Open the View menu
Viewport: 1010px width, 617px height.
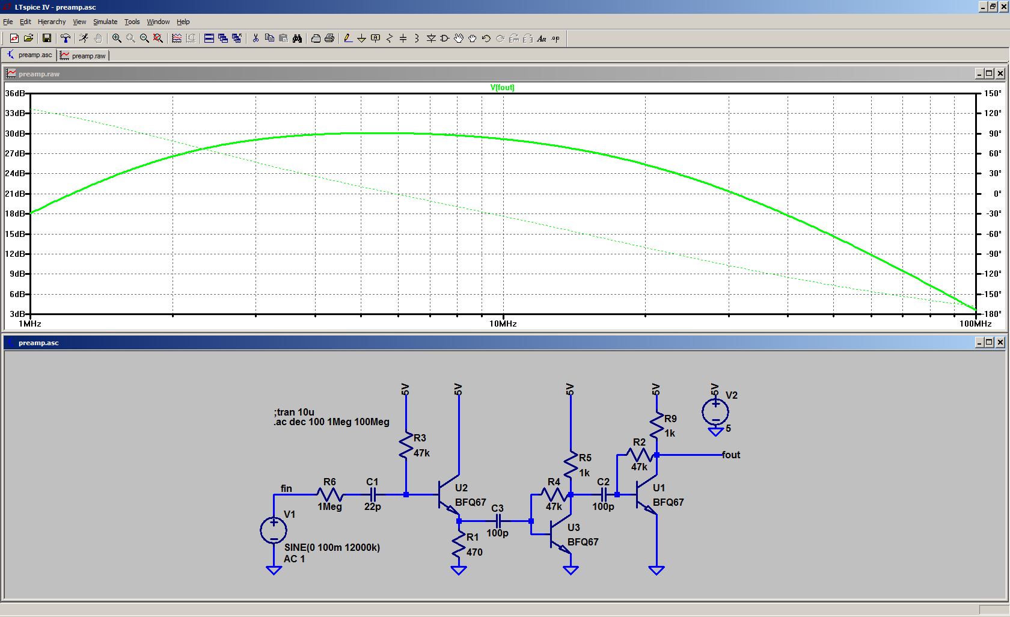click(79, 22)
